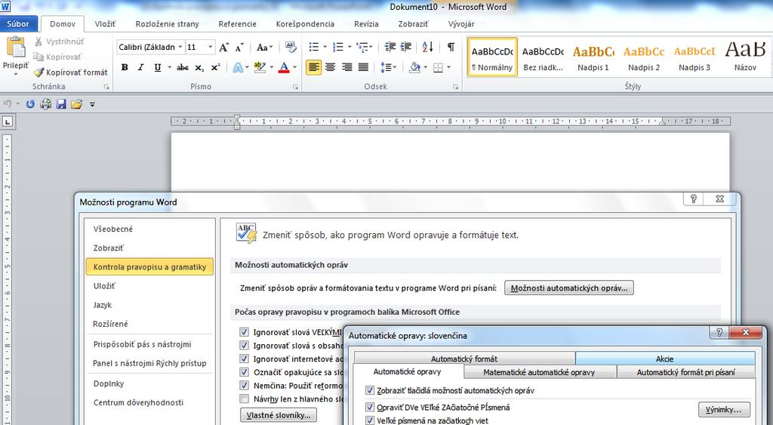Screen dimensions: 773x425
Task: Choose Rozšírené in options sidebar
Action: click(x=110, y=324)
